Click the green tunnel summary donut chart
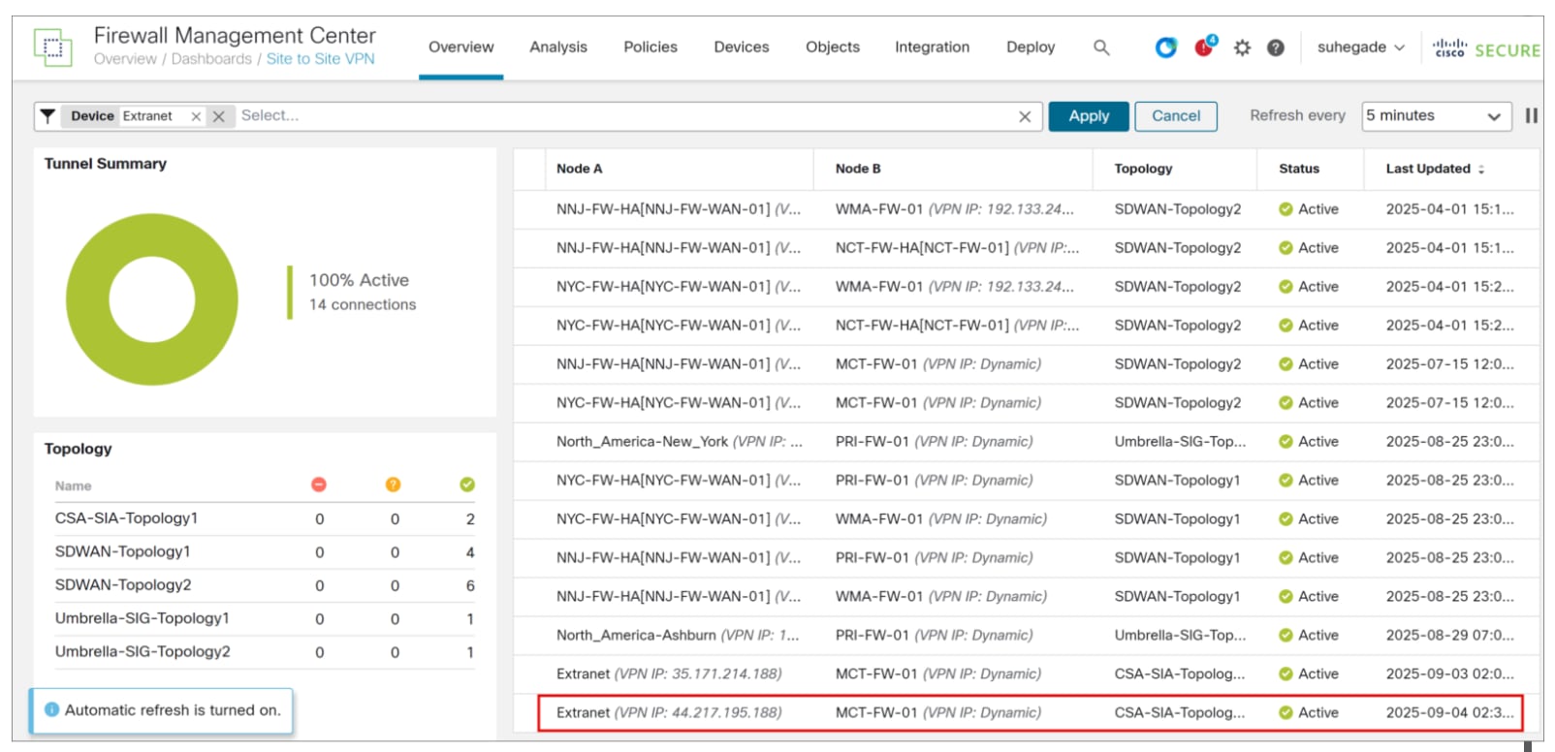Screen dimensions: 1555x752 pyautogui.click(x=152, y=299)
